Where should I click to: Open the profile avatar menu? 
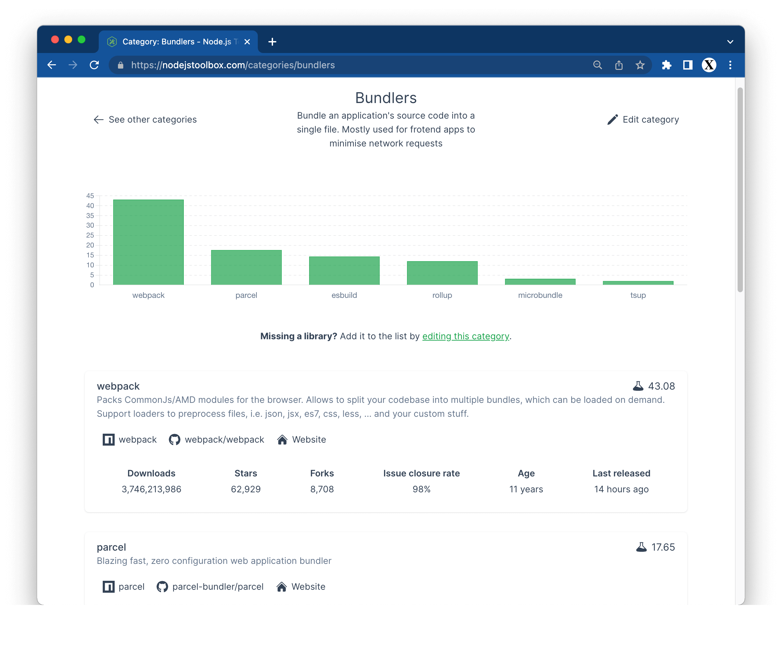(709, 65)
